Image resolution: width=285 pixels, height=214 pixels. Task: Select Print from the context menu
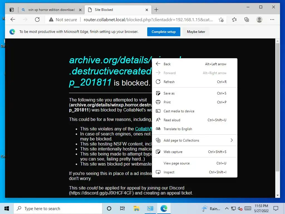click(x=195, y=102)
